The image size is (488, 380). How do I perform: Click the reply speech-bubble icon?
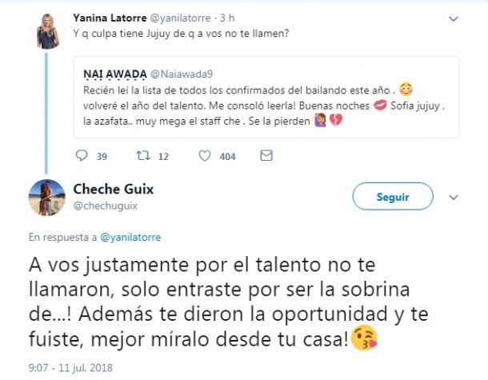[x=81, y=156]
